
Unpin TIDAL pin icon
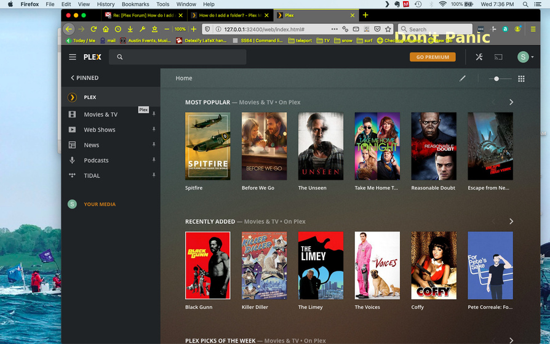154,175
